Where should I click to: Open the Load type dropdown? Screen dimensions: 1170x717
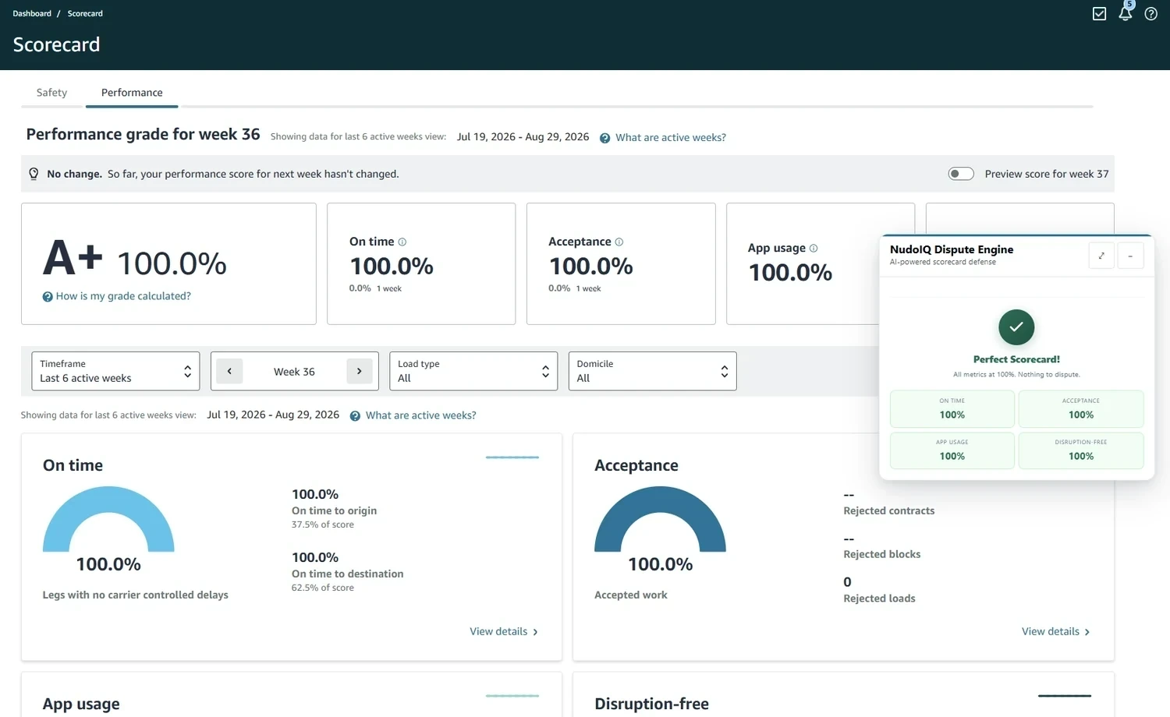[473, 371]
